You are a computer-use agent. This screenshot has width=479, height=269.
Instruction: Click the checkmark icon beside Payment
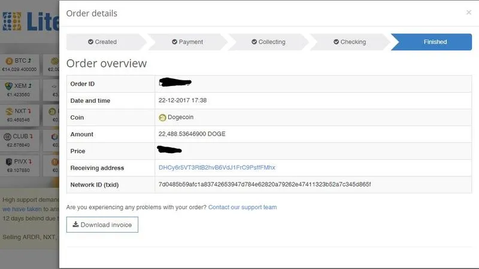click(174, 42)
